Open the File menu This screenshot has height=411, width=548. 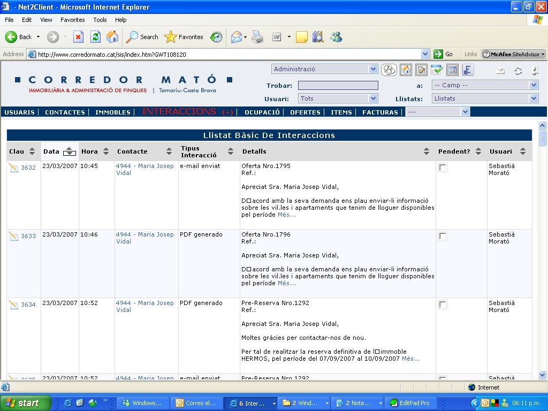point(9,20)
